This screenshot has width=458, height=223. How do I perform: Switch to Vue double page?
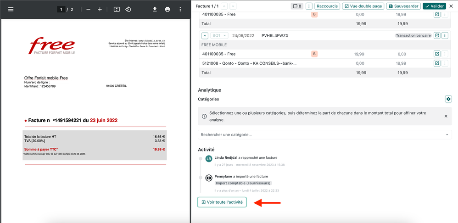pyautogui.click(x=363, y=6)
